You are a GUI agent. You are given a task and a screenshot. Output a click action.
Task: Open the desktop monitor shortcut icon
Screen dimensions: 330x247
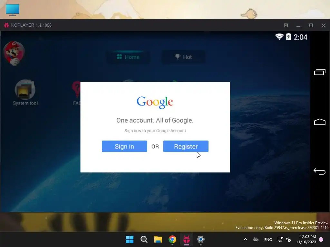(x=13, y=10)
